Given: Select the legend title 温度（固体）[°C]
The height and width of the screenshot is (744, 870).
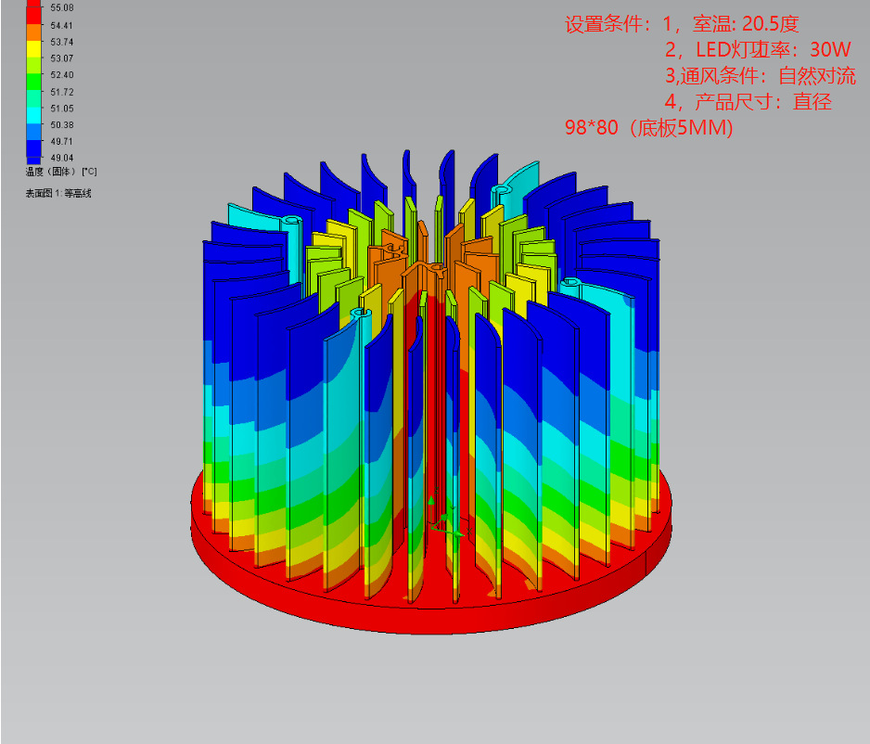Looking at the screenshot, I should click(61, 172).
